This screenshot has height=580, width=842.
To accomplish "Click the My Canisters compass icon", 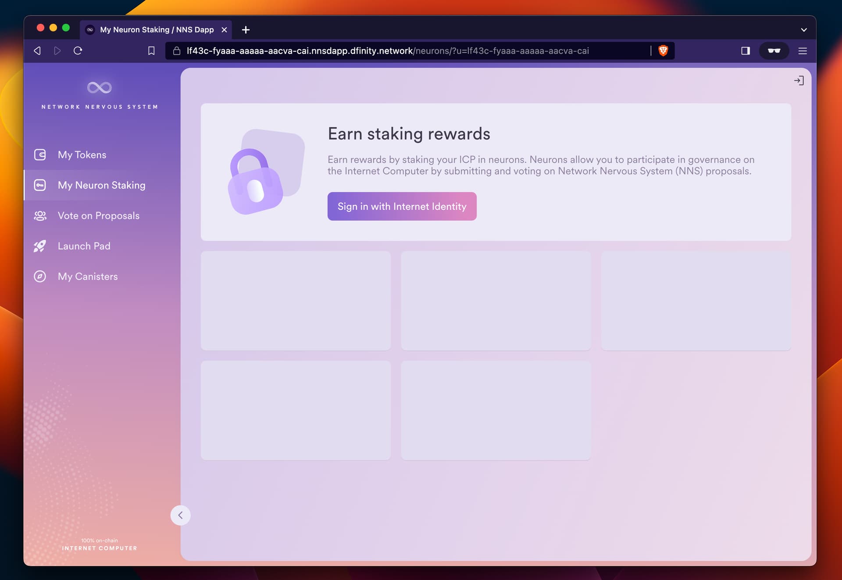I will (x=40, y=276).
